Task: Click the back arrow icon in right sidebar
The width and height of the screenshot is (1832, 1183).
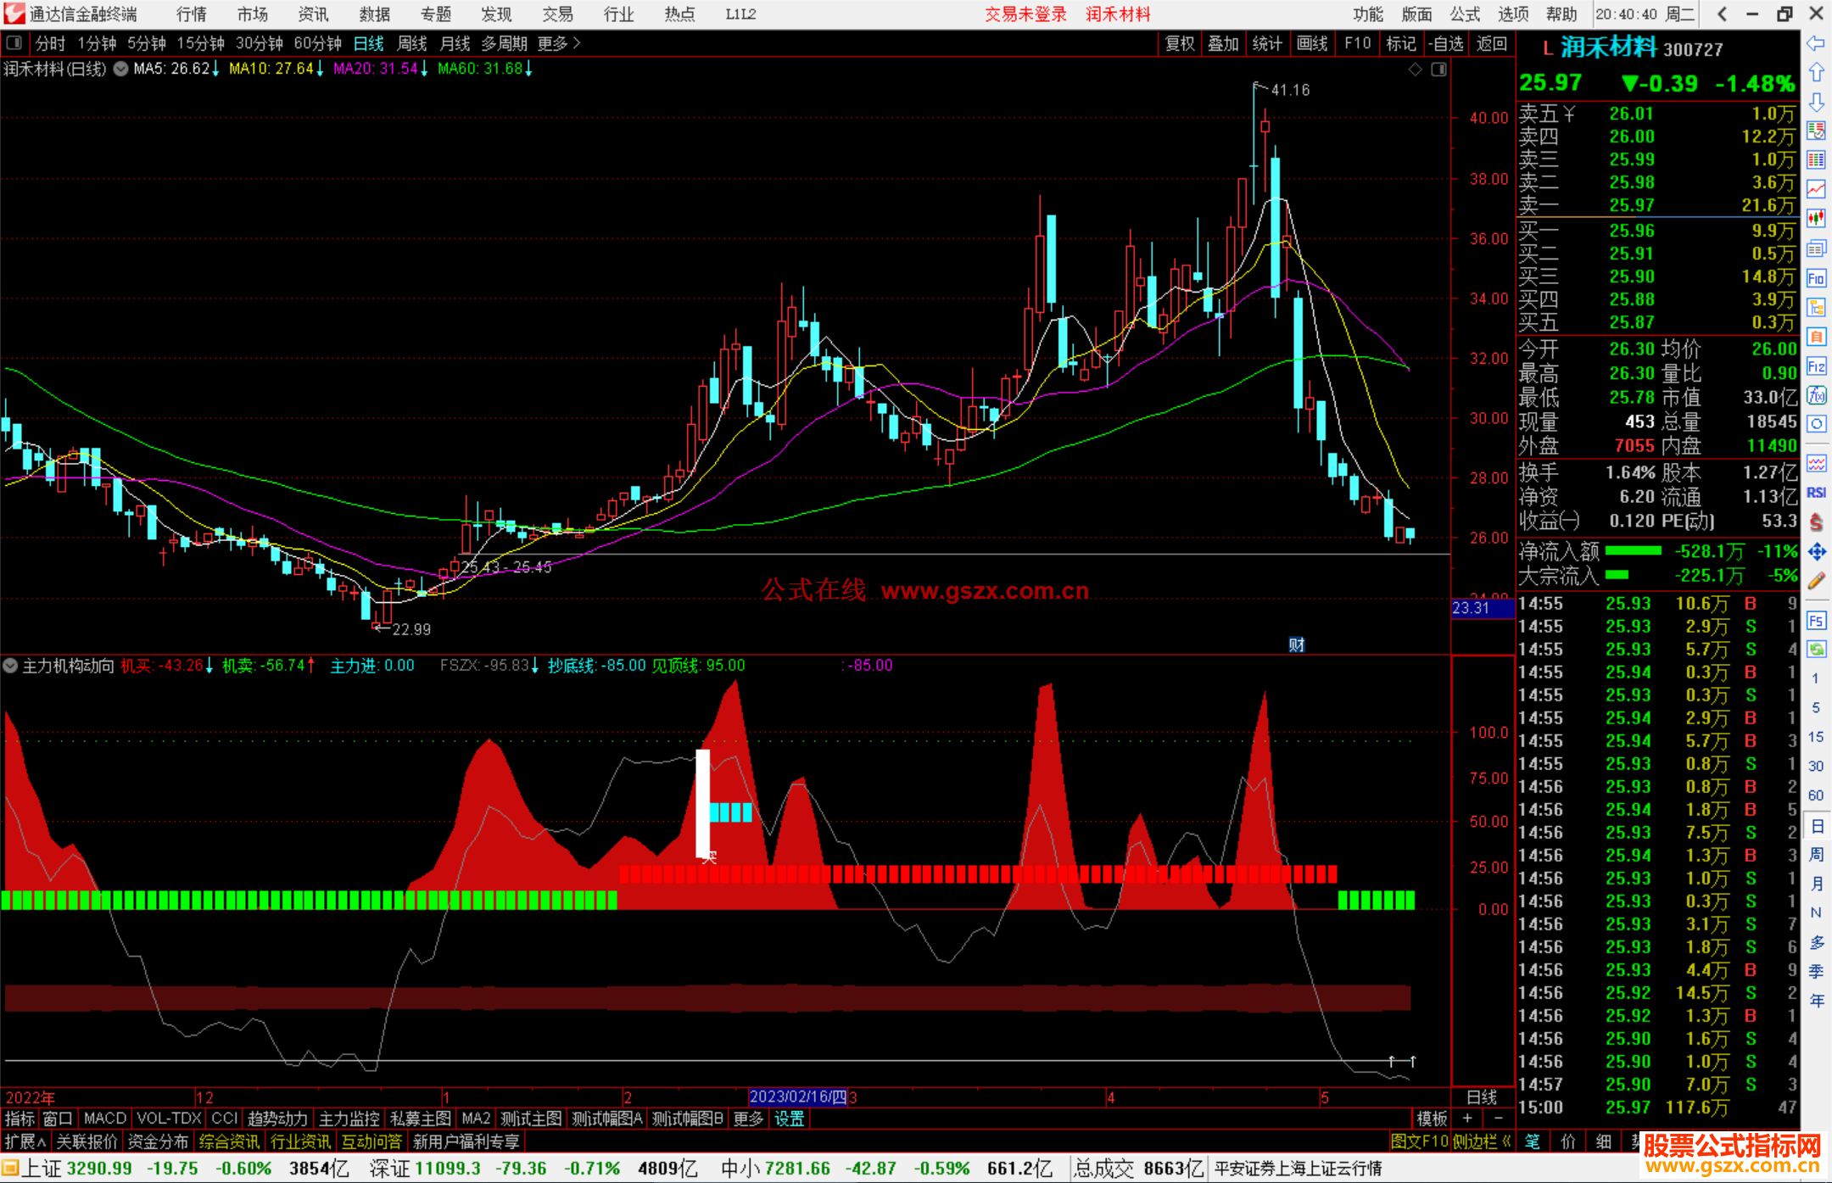Action: tap(1816, 43)
